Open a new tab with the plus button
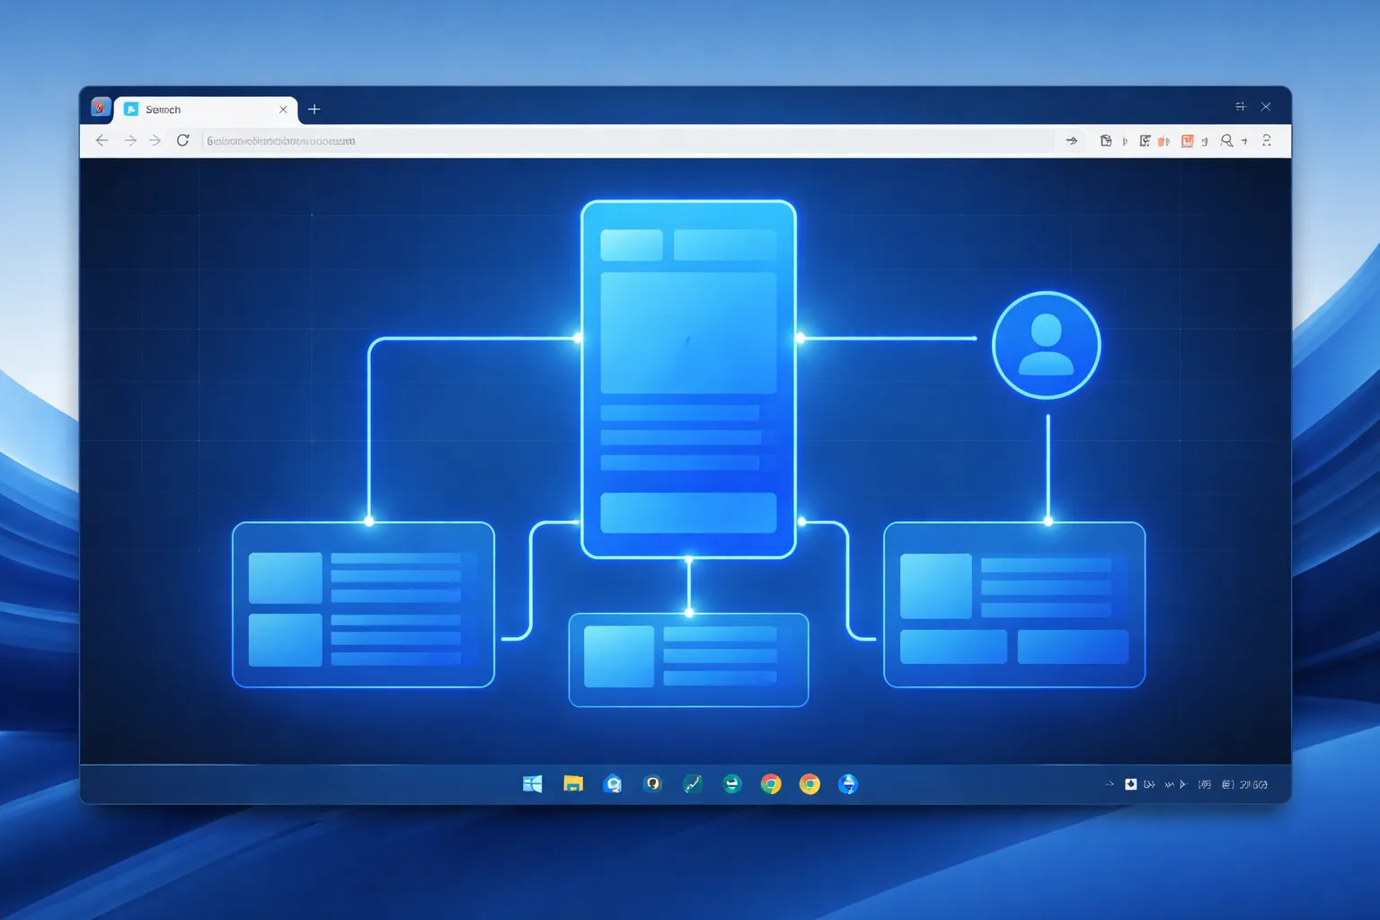This screenshot has height=920, width=1380. point(314,110)
